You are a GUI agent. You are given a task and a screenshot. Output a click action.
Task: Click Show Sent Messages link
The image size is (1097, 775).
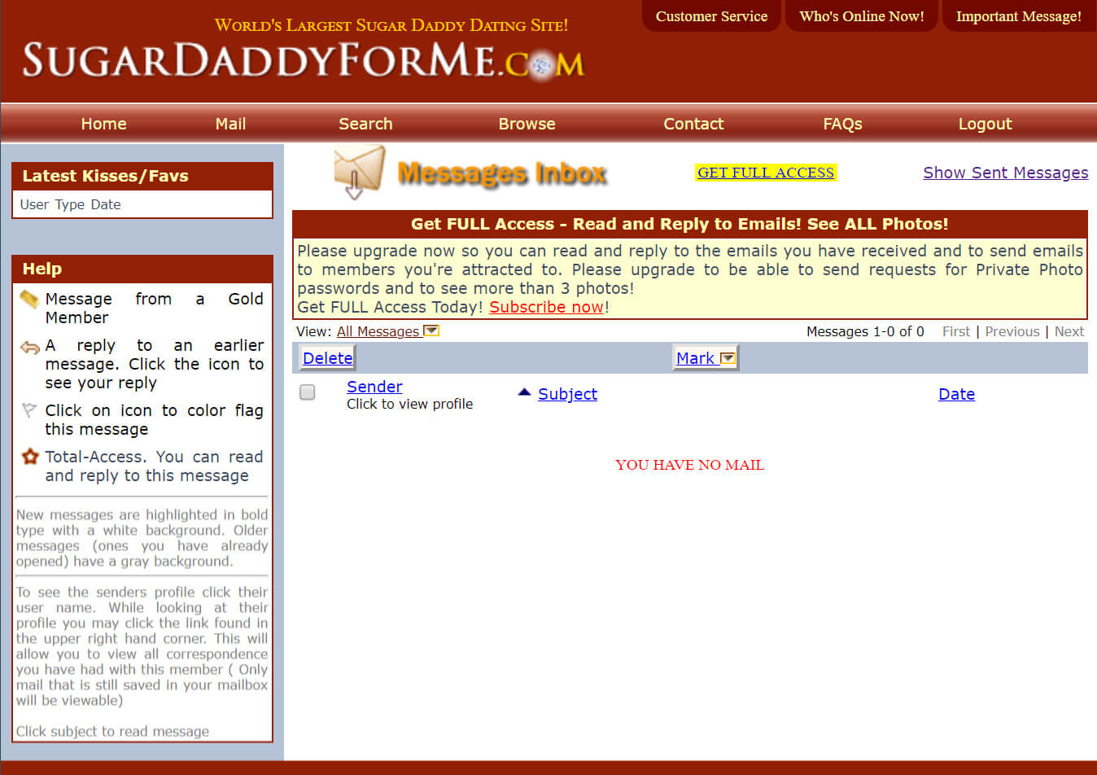[1005, 173]
